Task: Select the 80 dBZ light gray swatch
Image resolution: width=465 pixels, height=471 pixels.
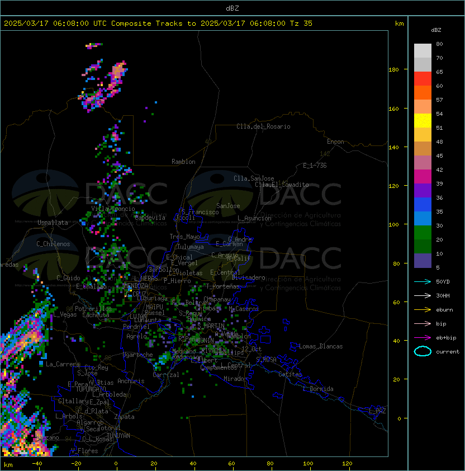Action: click(423, 50)
